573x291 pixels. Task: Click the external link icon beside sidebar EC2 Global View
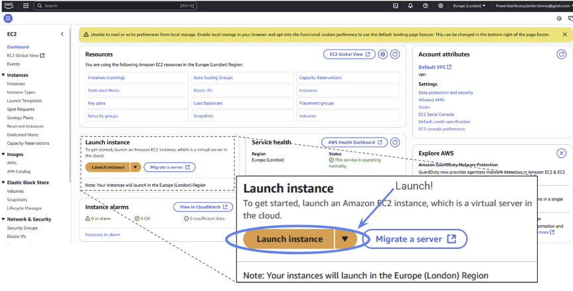[42, 56]
